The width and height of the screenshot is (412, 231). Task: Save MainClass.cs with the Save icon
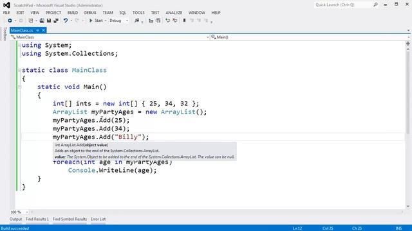click(49, 21)
